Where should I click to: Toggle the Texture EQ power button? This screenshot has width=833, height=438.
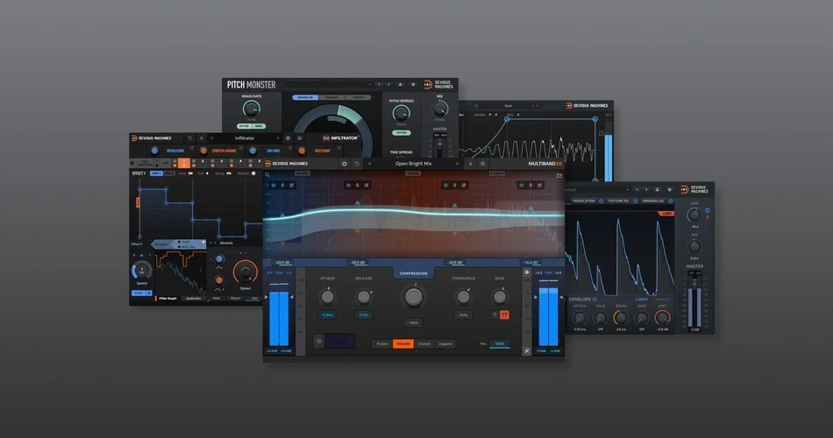tap(635, 201)
